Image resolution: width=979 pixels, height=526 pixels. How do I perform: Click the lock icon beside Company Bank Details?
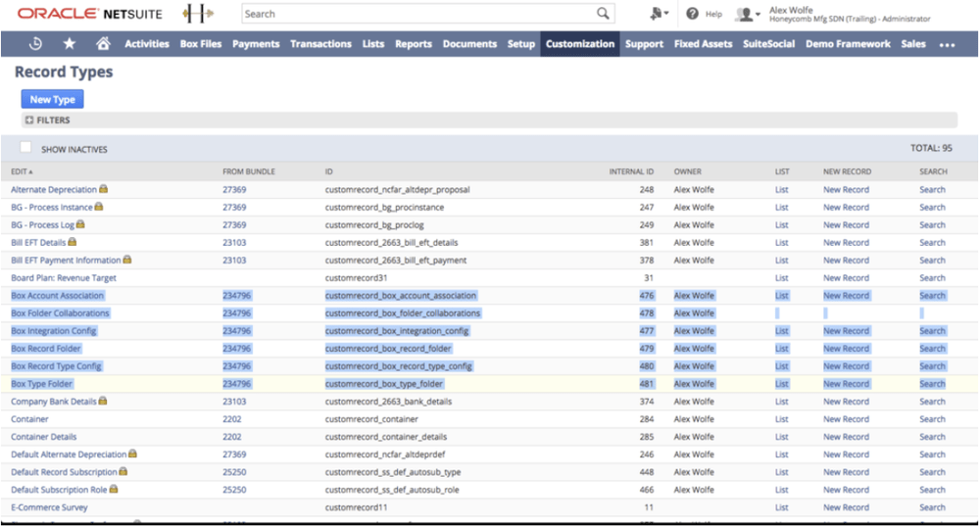tap(103, 401)
